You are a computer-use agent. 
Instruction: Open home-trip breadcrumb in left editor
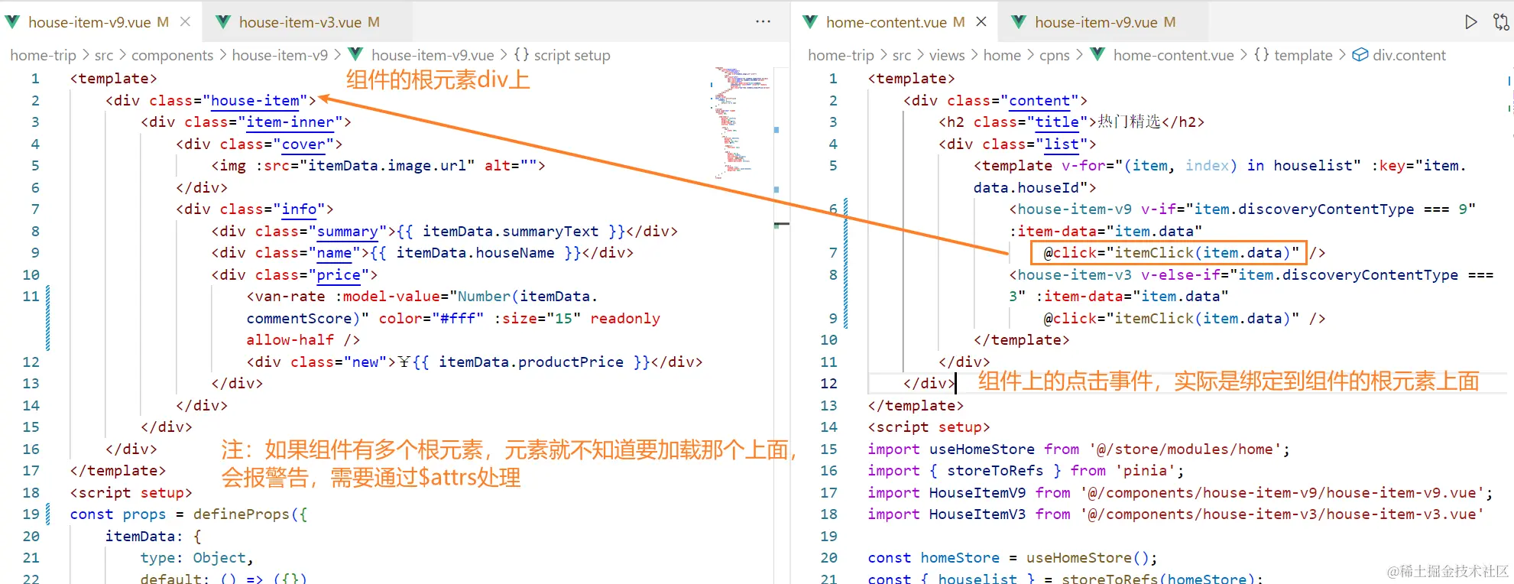pyautogui.click(x=43, y=55)
